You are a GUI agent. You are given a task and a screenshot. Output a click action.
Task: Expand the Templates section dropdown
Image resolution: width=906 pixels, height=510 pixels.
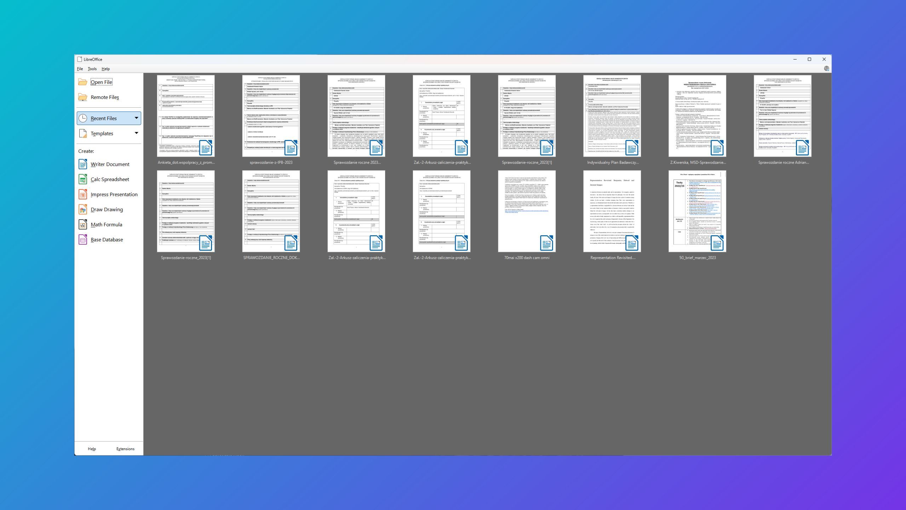click(137, 133)
